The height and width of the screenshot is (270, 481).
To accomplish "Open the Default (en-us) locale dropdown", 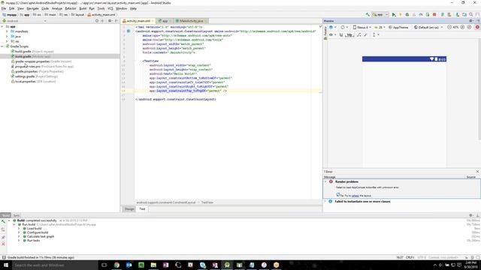I will tap(428, 27).
